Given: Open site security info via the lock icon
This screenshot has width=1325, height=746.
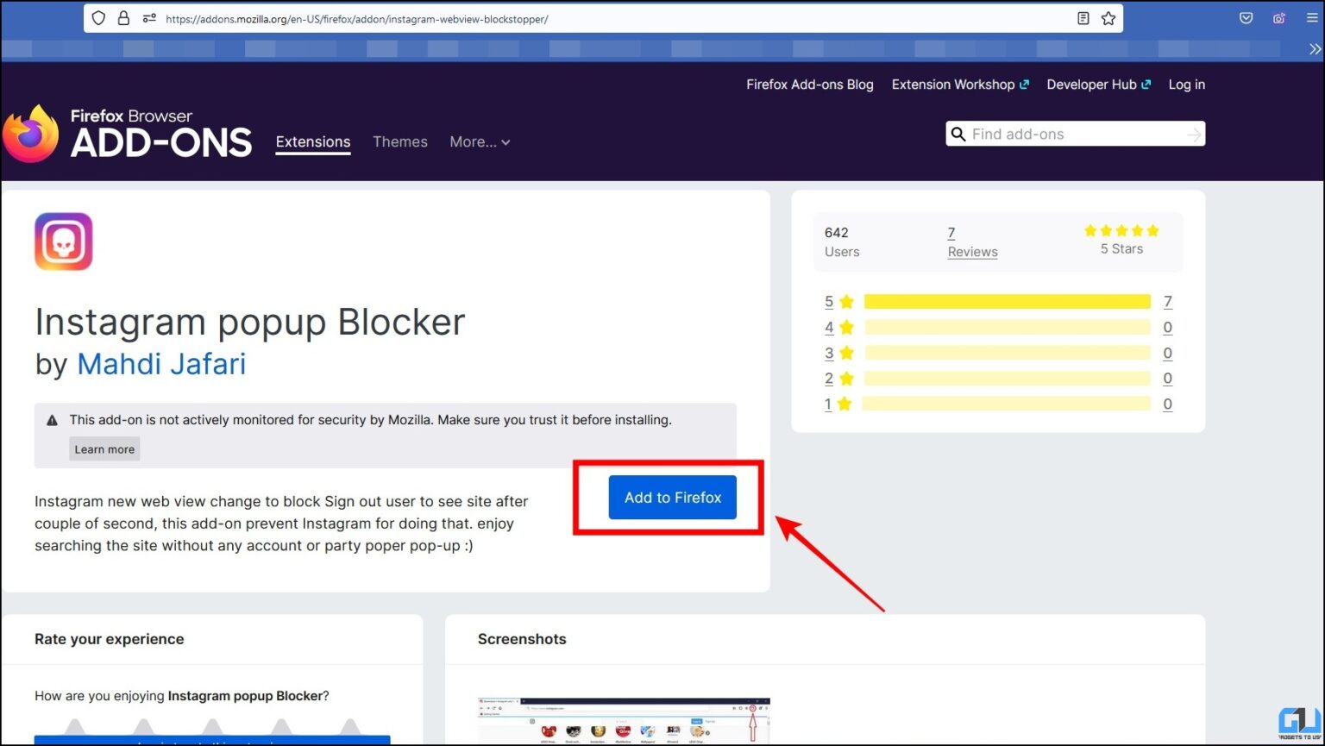Looking at the screenshot, I should pyautogui.click(x=123, y=18).
